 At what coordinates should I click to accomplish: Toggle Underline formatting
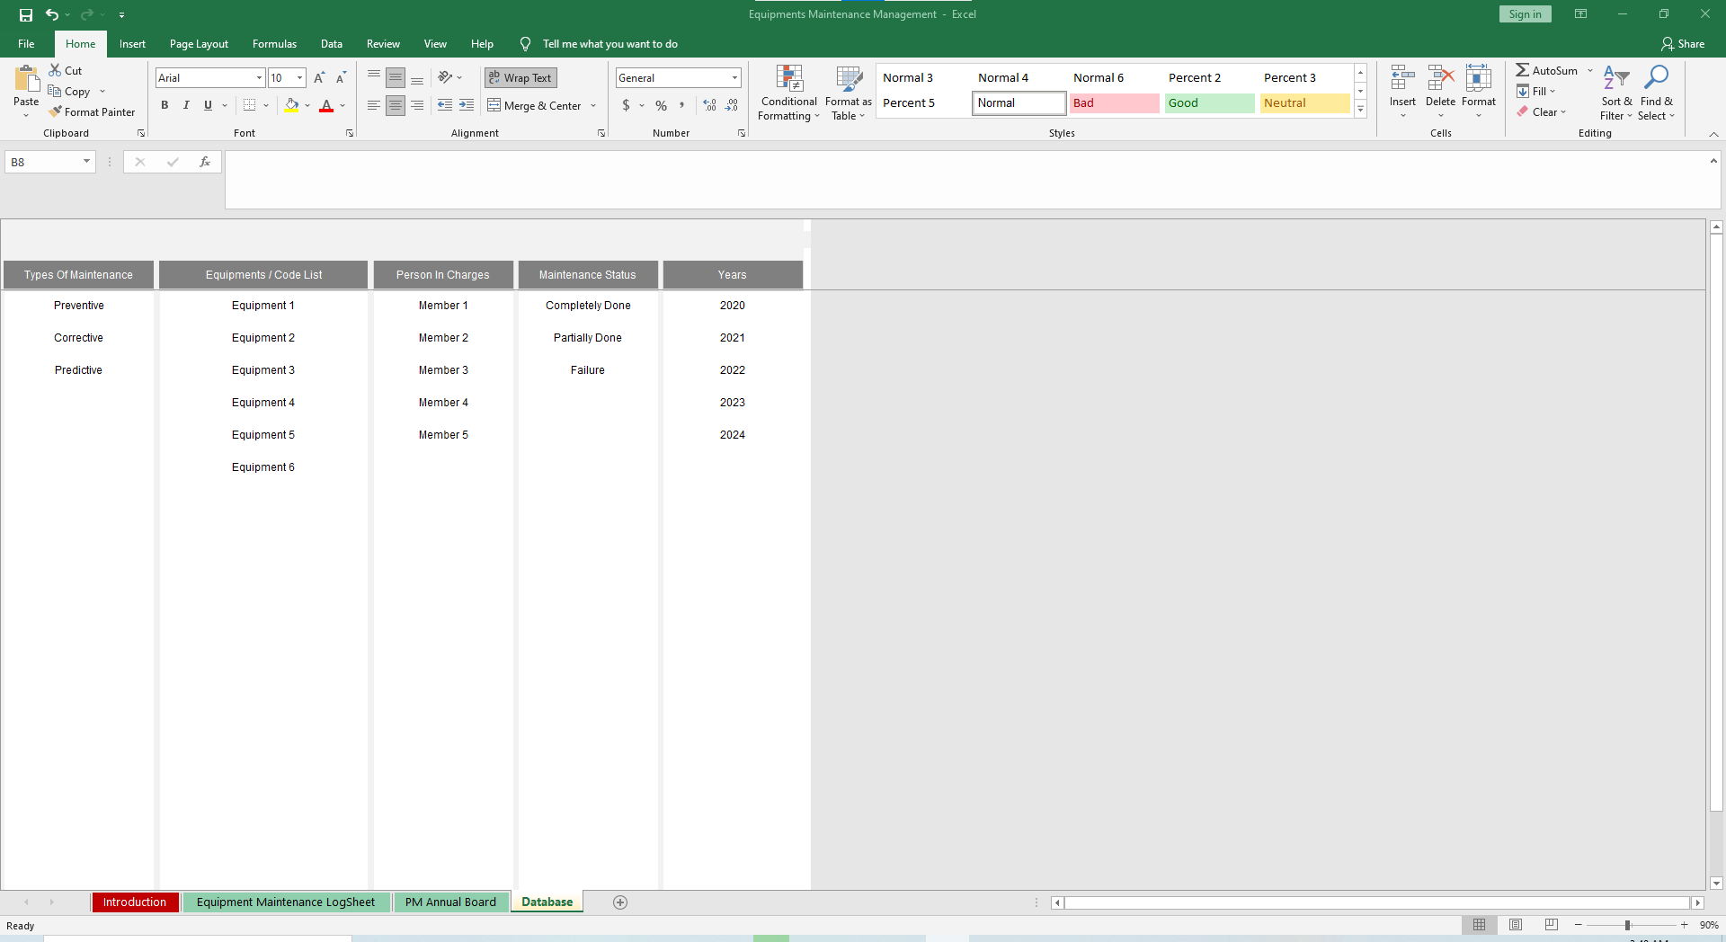(x=208, y=105)
